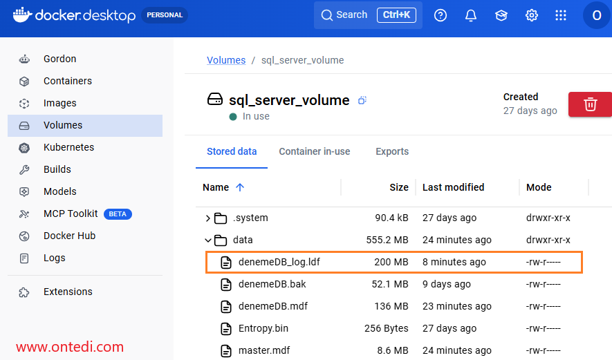The height and width of the screenshot is (360, 612).
Task: Click the '8 minutes ago' modified value
Action: 454,262
